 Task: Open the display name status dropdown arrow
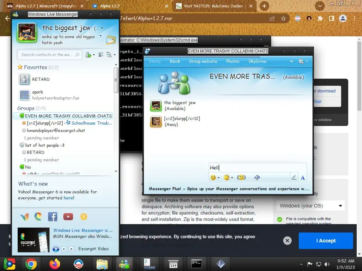point(102,28)
